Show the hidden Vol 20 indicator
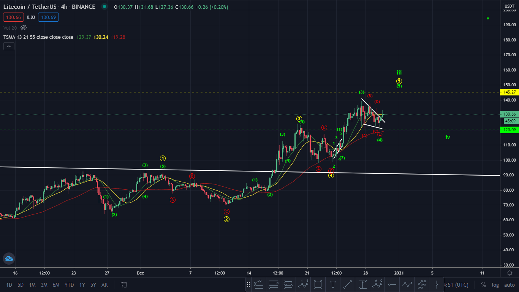This screenshot has height=292, width=519. pos(24,28)
